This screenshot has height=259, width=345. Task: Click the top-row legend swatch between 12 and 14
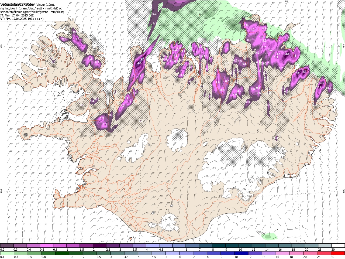click(x=258, y=246)
